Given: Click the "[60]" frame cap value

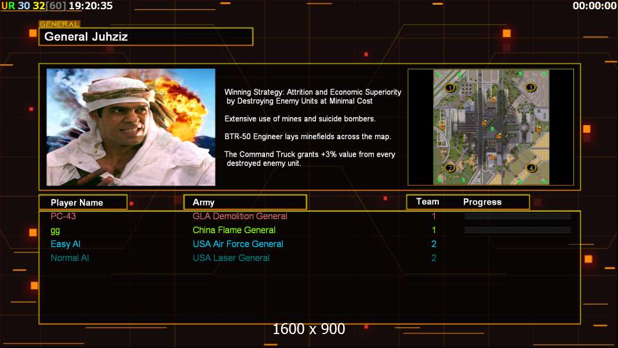Looking at the screenshot, I should click(56, 6).
